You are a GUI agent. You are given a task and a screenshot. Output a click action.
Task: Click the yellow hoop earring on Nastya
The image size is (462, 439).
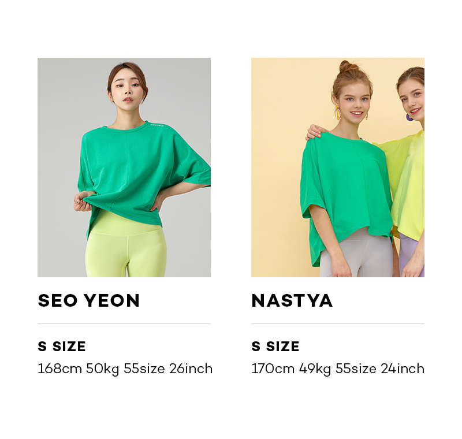pyautogui.click(x=338, y=113)
